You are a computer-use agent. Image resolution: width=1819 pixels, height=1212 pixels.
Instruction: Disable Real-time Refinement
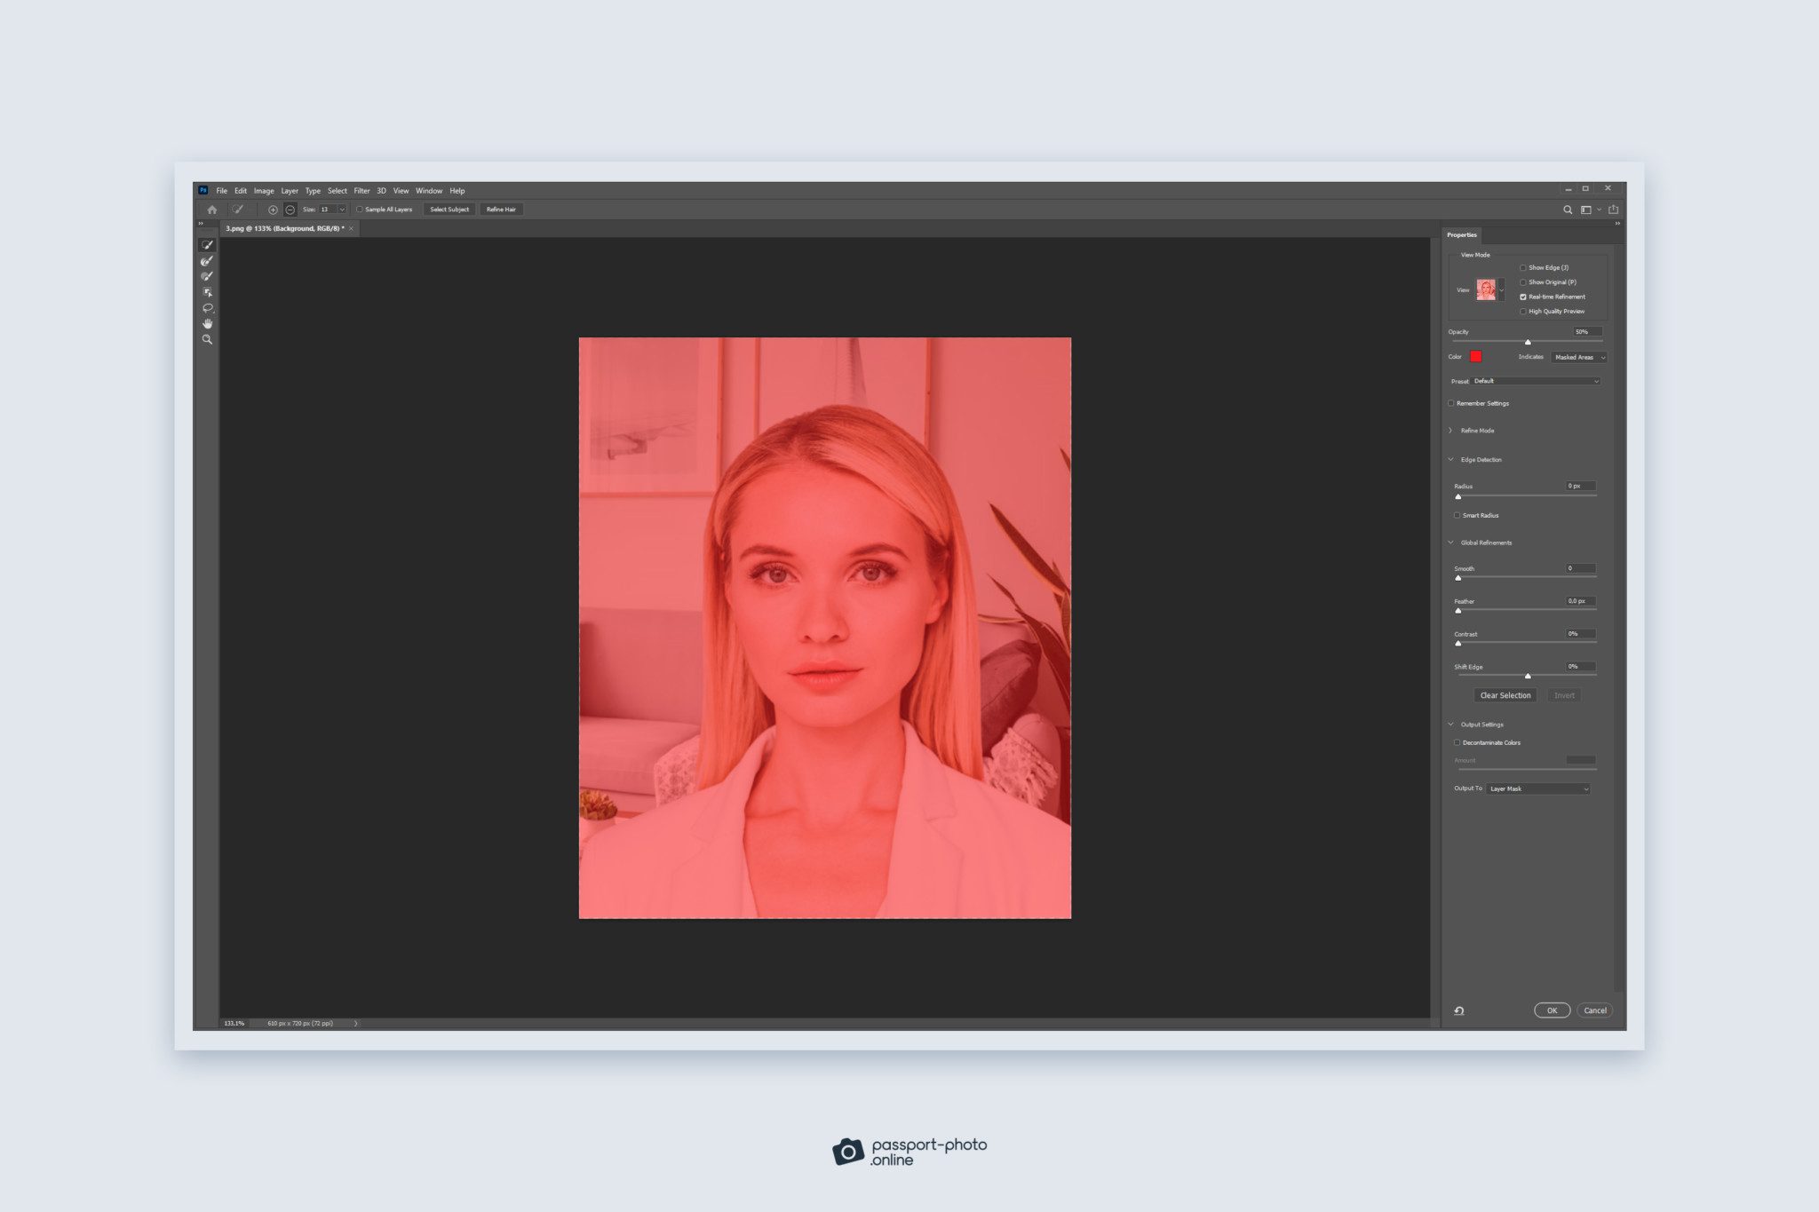(x=1525, y=297)
